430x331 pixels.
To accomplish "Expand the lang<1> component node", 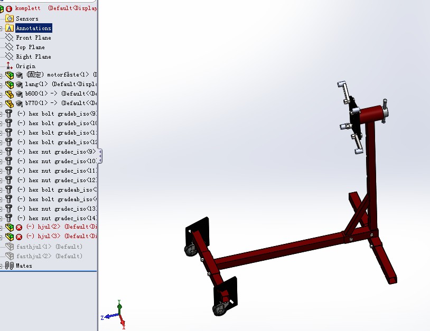I will 1,84.
